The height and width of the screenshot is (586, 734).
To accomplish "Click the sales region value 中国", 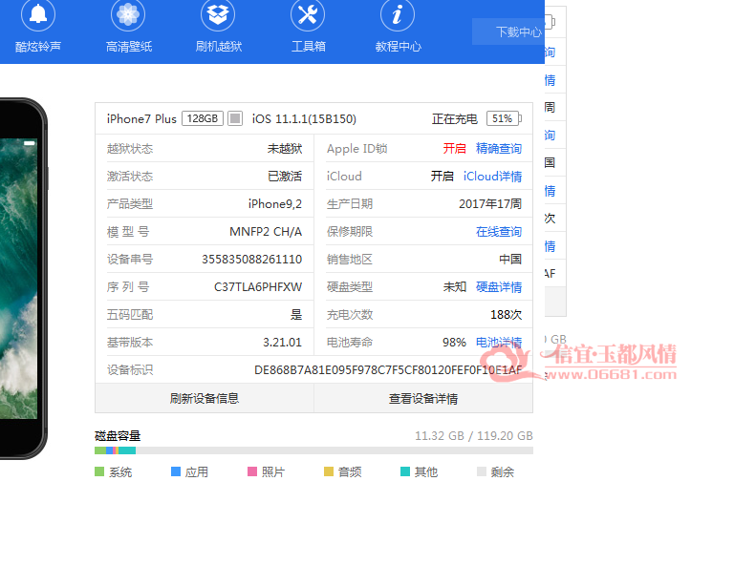I will 510,260.
